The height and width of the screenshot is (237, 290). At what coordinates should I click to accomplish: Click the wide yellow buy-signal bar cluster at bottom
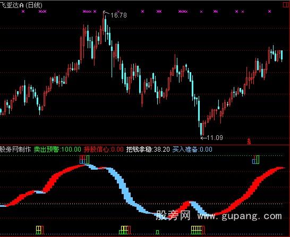point(198,230)
